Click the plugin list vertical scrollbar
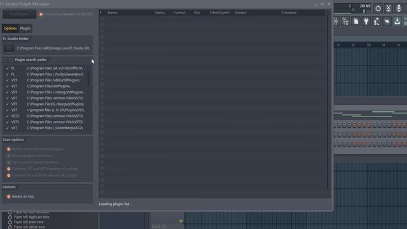This screenshot has height=229, width=407. coord(328,102)
